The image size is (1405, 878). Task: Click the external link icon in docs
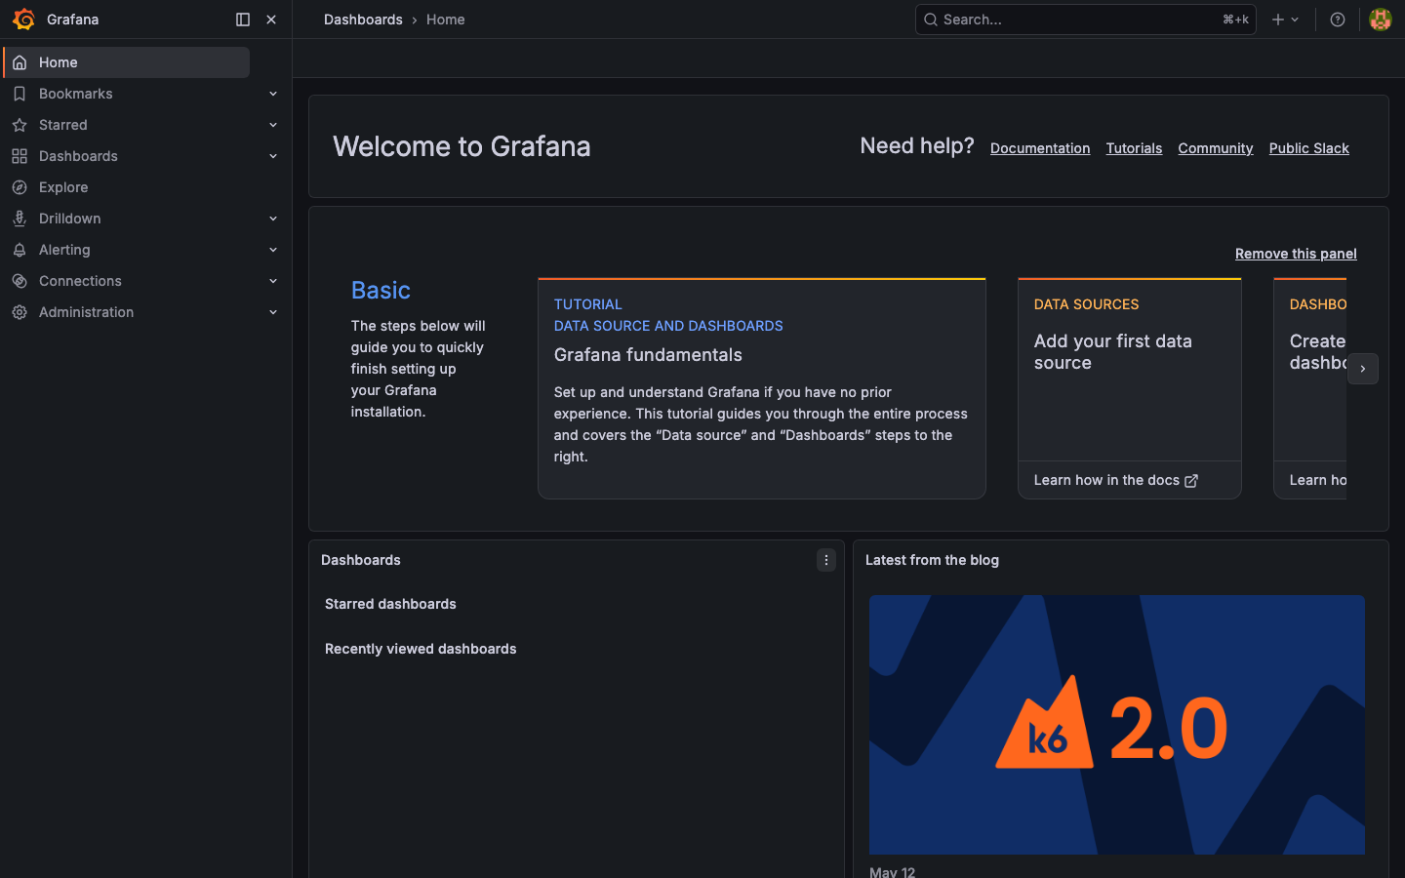coord(1191,481)
